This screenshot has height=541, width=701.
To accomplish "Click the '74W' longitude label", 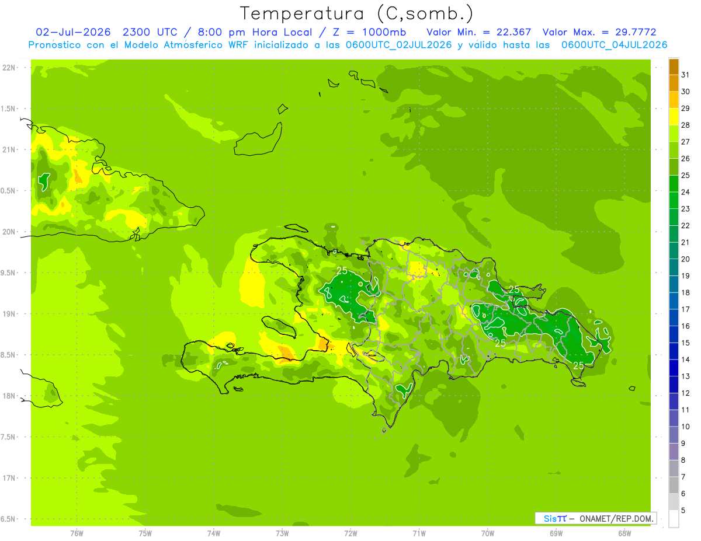I will click(x=214, y=533).
